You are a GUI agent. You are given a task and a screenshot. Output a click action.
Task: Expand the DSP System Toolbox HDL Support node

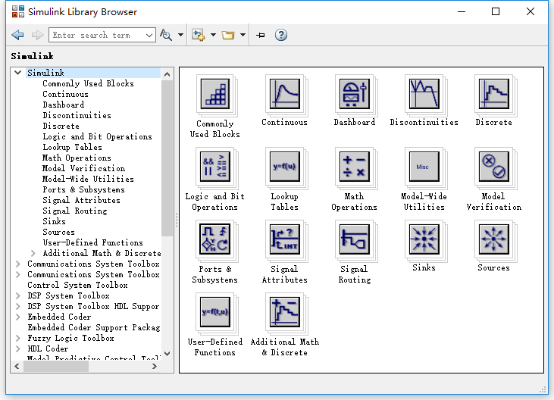[18, 306]
